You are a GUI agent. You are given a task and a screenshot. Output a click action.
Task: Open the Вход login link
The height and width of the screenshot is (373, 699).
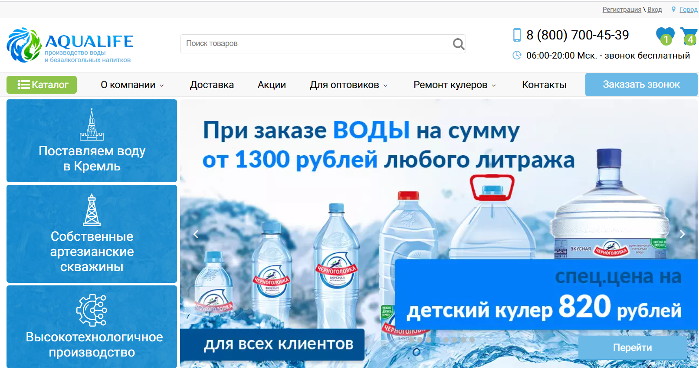click(654, 10)
